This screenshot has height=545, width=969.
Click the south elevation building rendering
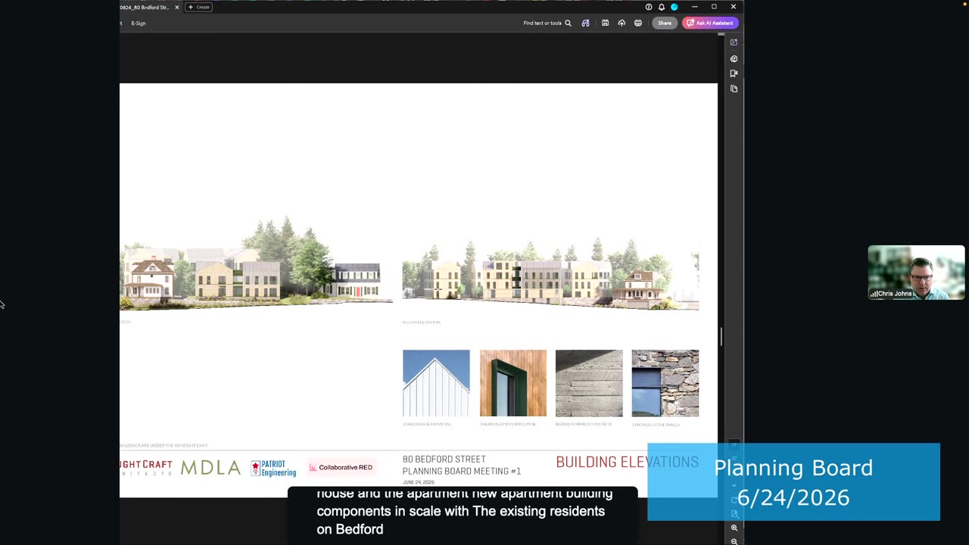coord(550,276)
